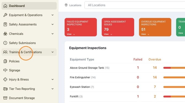Click the Forklift row progress bar
Viewport: 185px width, 103px height.
pyautogui.click(x=174, y=96)
